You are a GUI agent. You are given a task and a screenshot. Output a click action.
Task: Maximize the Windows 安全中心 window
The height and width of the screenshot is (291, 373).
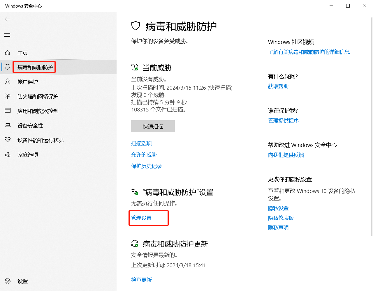tap(348, 6)
